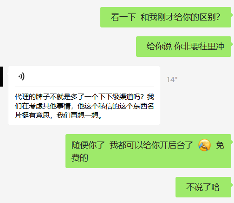Viewport: 234px width, 203px height.
Task: Select the transcript line '们在考虑其他事情'
Action: 84,106
